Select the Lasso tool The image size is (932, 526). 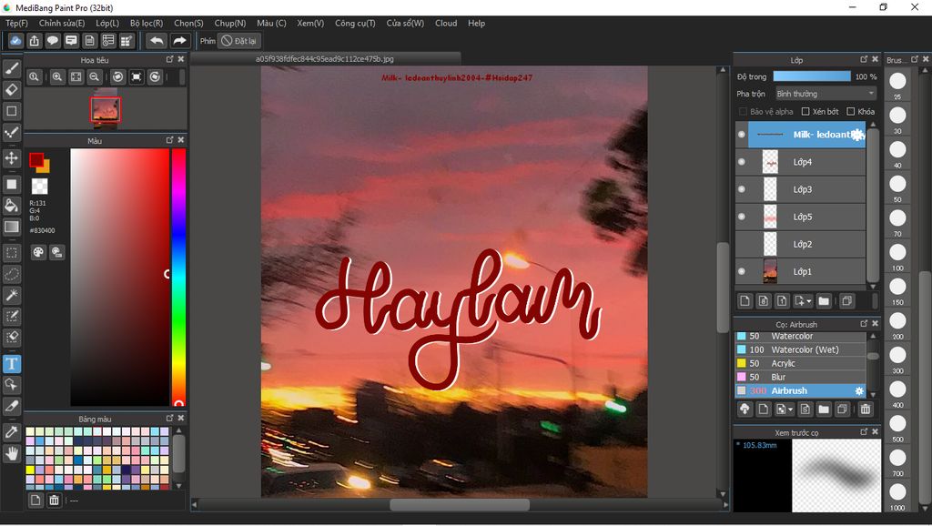[11, 274]
